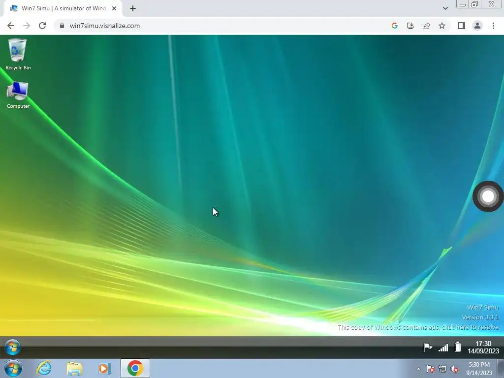Click the simulator Start orb button
Image resolution: width=504 pixels, height=378 pixels.
point(12,347)
